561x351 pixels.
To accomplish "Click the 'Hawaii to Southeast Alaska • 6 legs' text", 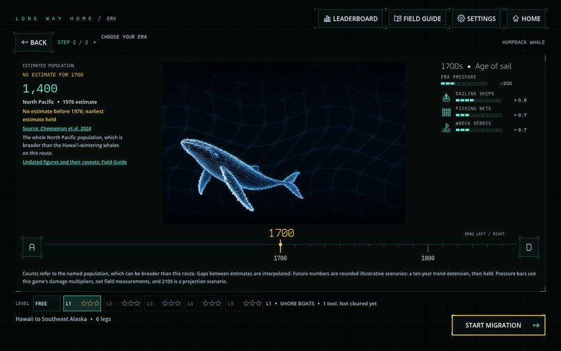I will [63, 319].
